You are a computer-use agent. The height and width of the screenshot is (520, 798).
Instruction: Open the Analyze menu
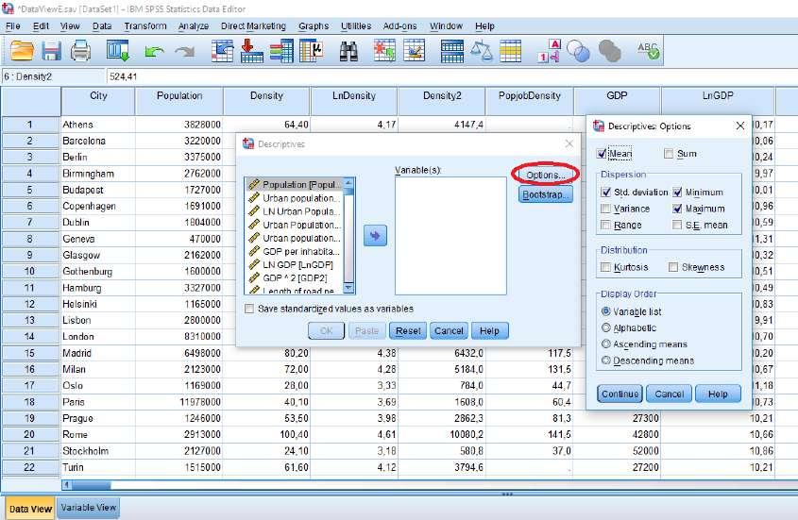194,25
